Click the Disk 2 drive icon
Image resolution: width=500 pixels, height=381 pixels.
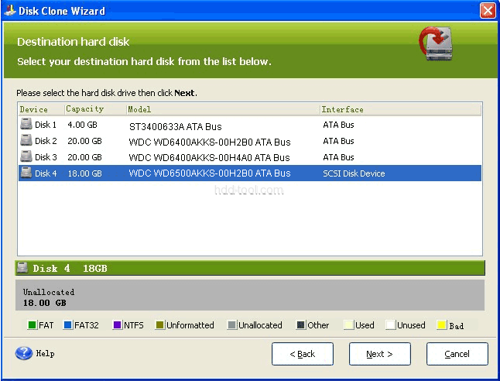(x=26, y=141)
